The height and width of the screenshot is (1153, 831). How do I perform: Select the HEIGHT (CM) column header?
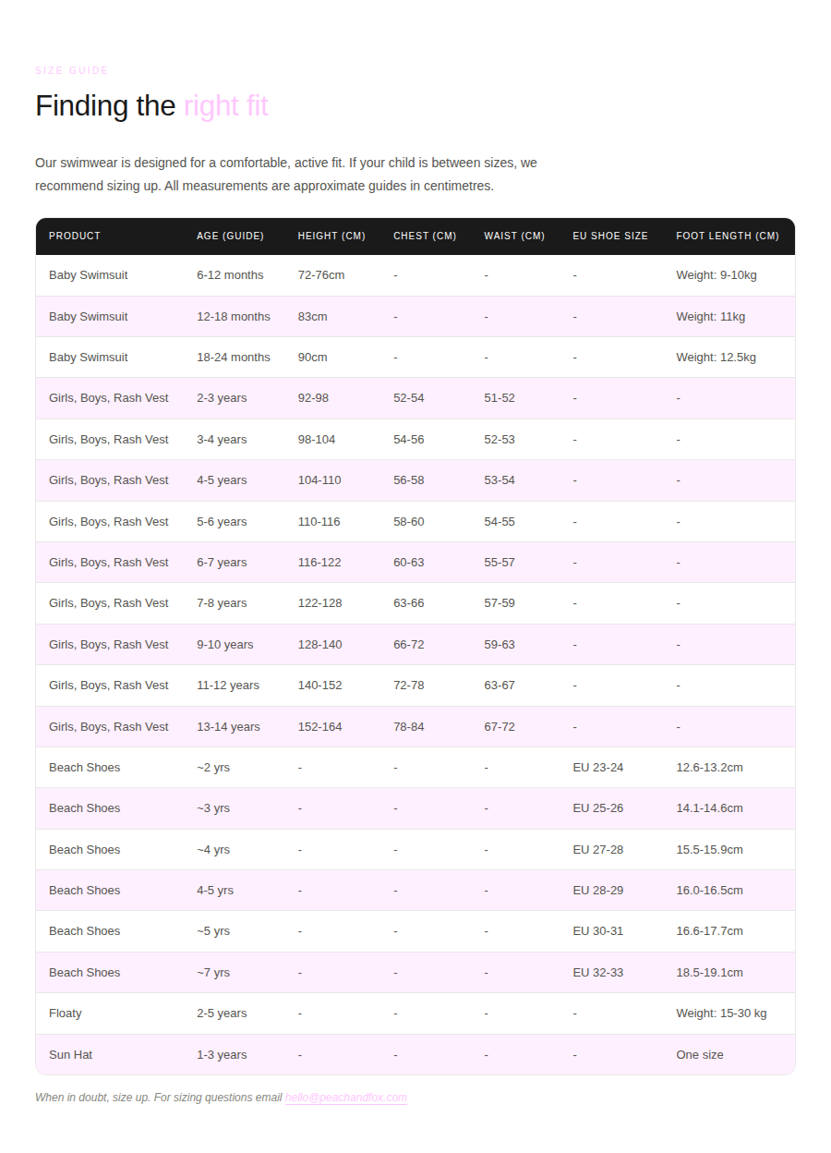pos(331,237)
